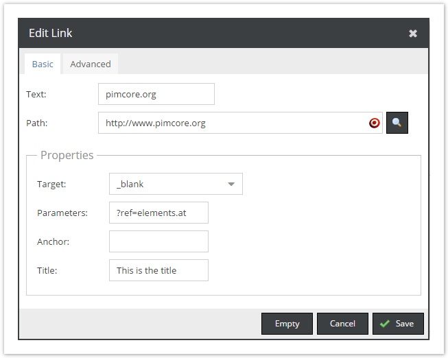448x358 pixels.
Task: Switch to the Advanced tab
Action: (x=90, y=64)
